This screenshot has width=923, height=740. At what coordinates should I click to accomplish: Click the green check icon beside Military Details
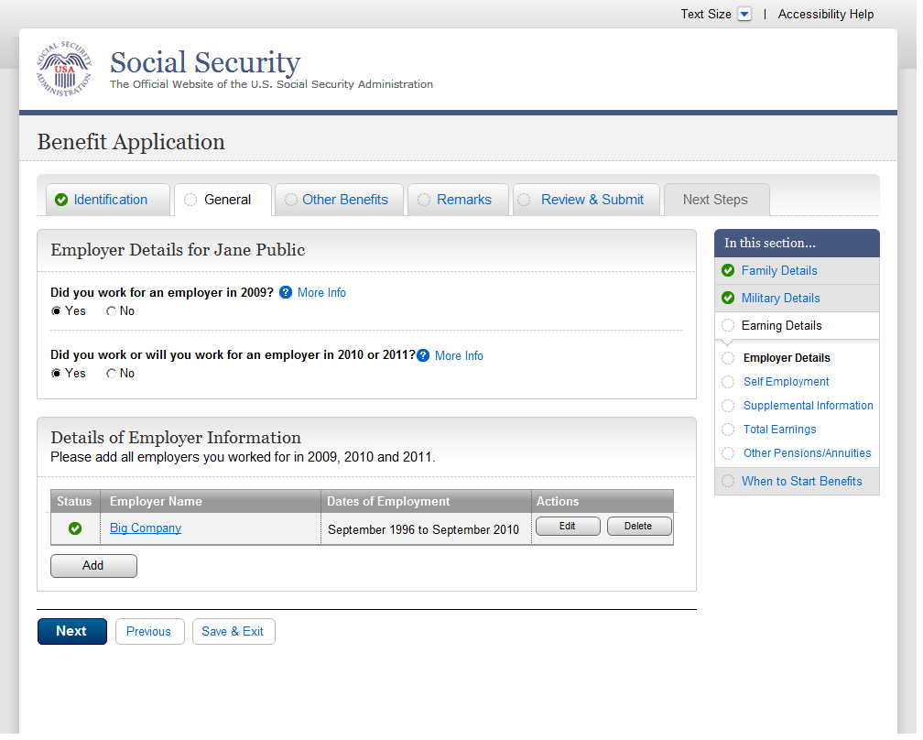[728, 298]
